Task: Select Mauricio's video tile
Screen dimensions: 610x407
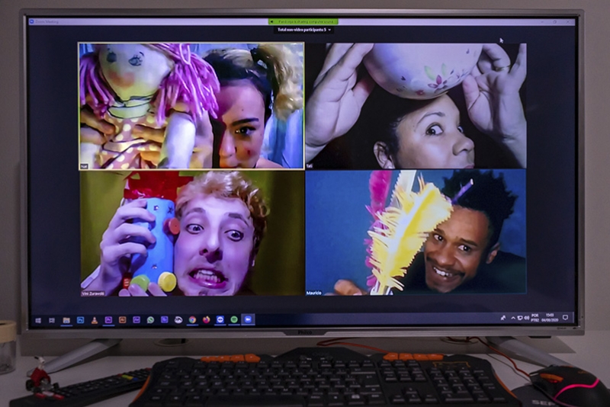Action: 416,232
